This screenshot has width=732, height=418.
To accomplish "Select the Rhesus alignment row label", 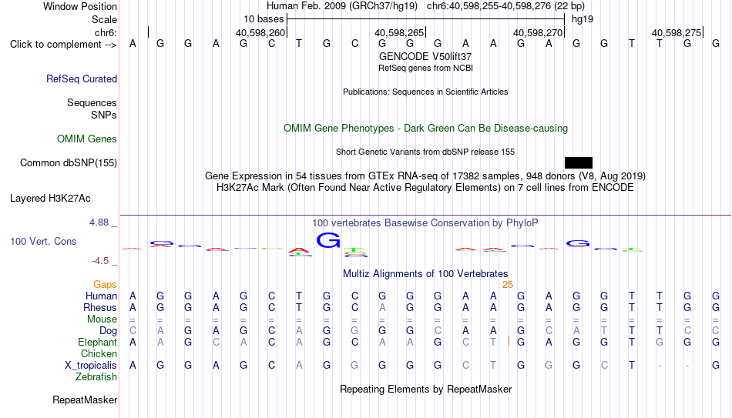I will [x=100, y=308].
